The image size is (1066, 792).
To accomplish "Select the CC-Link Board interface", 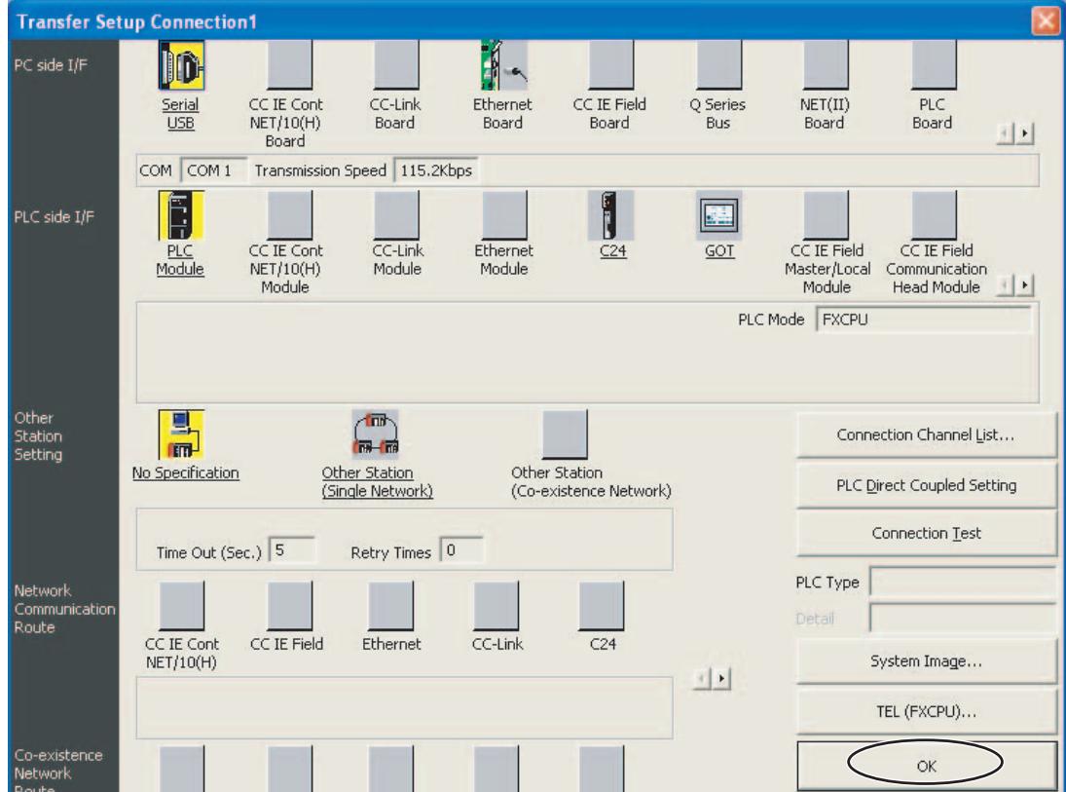I will [396, 65].
